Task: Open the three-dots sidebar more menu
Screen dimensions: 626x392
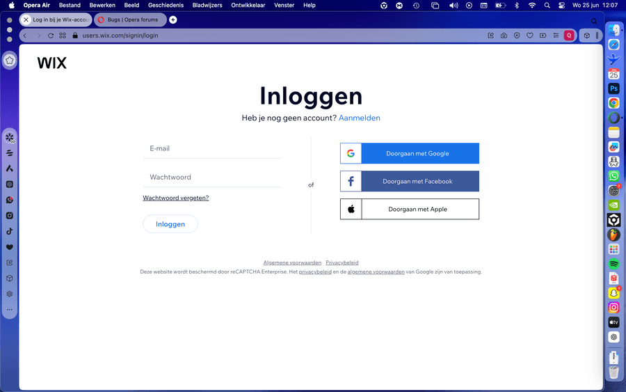Action: coord(10,309)
